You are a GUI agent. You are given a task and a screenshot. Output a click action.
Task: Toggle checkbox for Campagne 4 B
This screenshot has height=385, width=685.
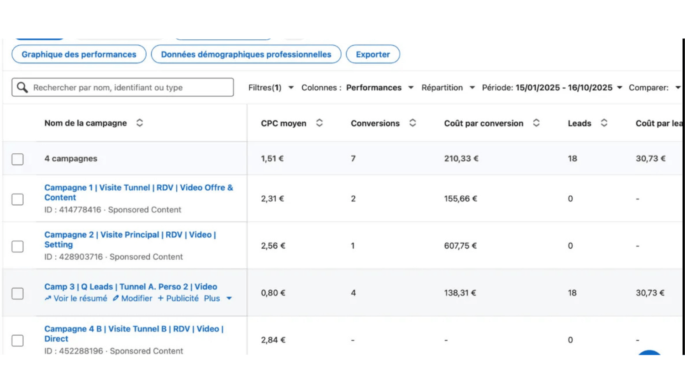point(17,340)
